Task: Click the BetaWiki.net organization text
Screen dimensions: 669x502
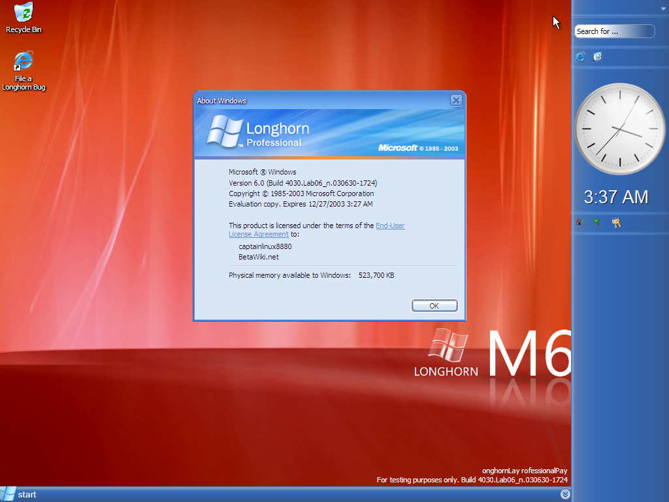Action: pyautogui.click(x=259, y=257)
